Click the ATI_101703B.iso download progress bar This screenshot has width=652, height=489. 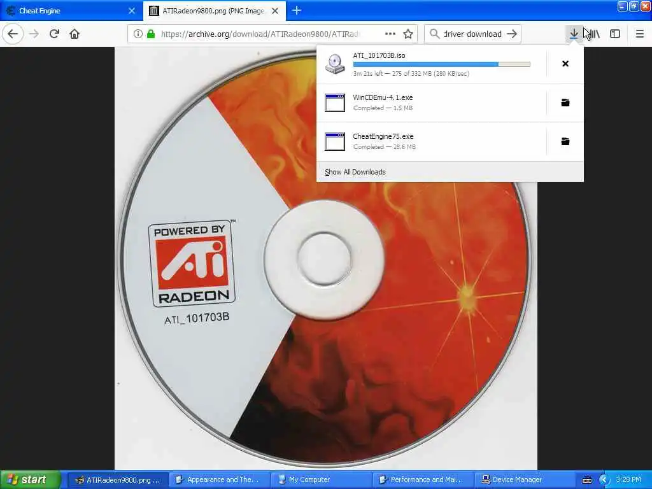442,64
